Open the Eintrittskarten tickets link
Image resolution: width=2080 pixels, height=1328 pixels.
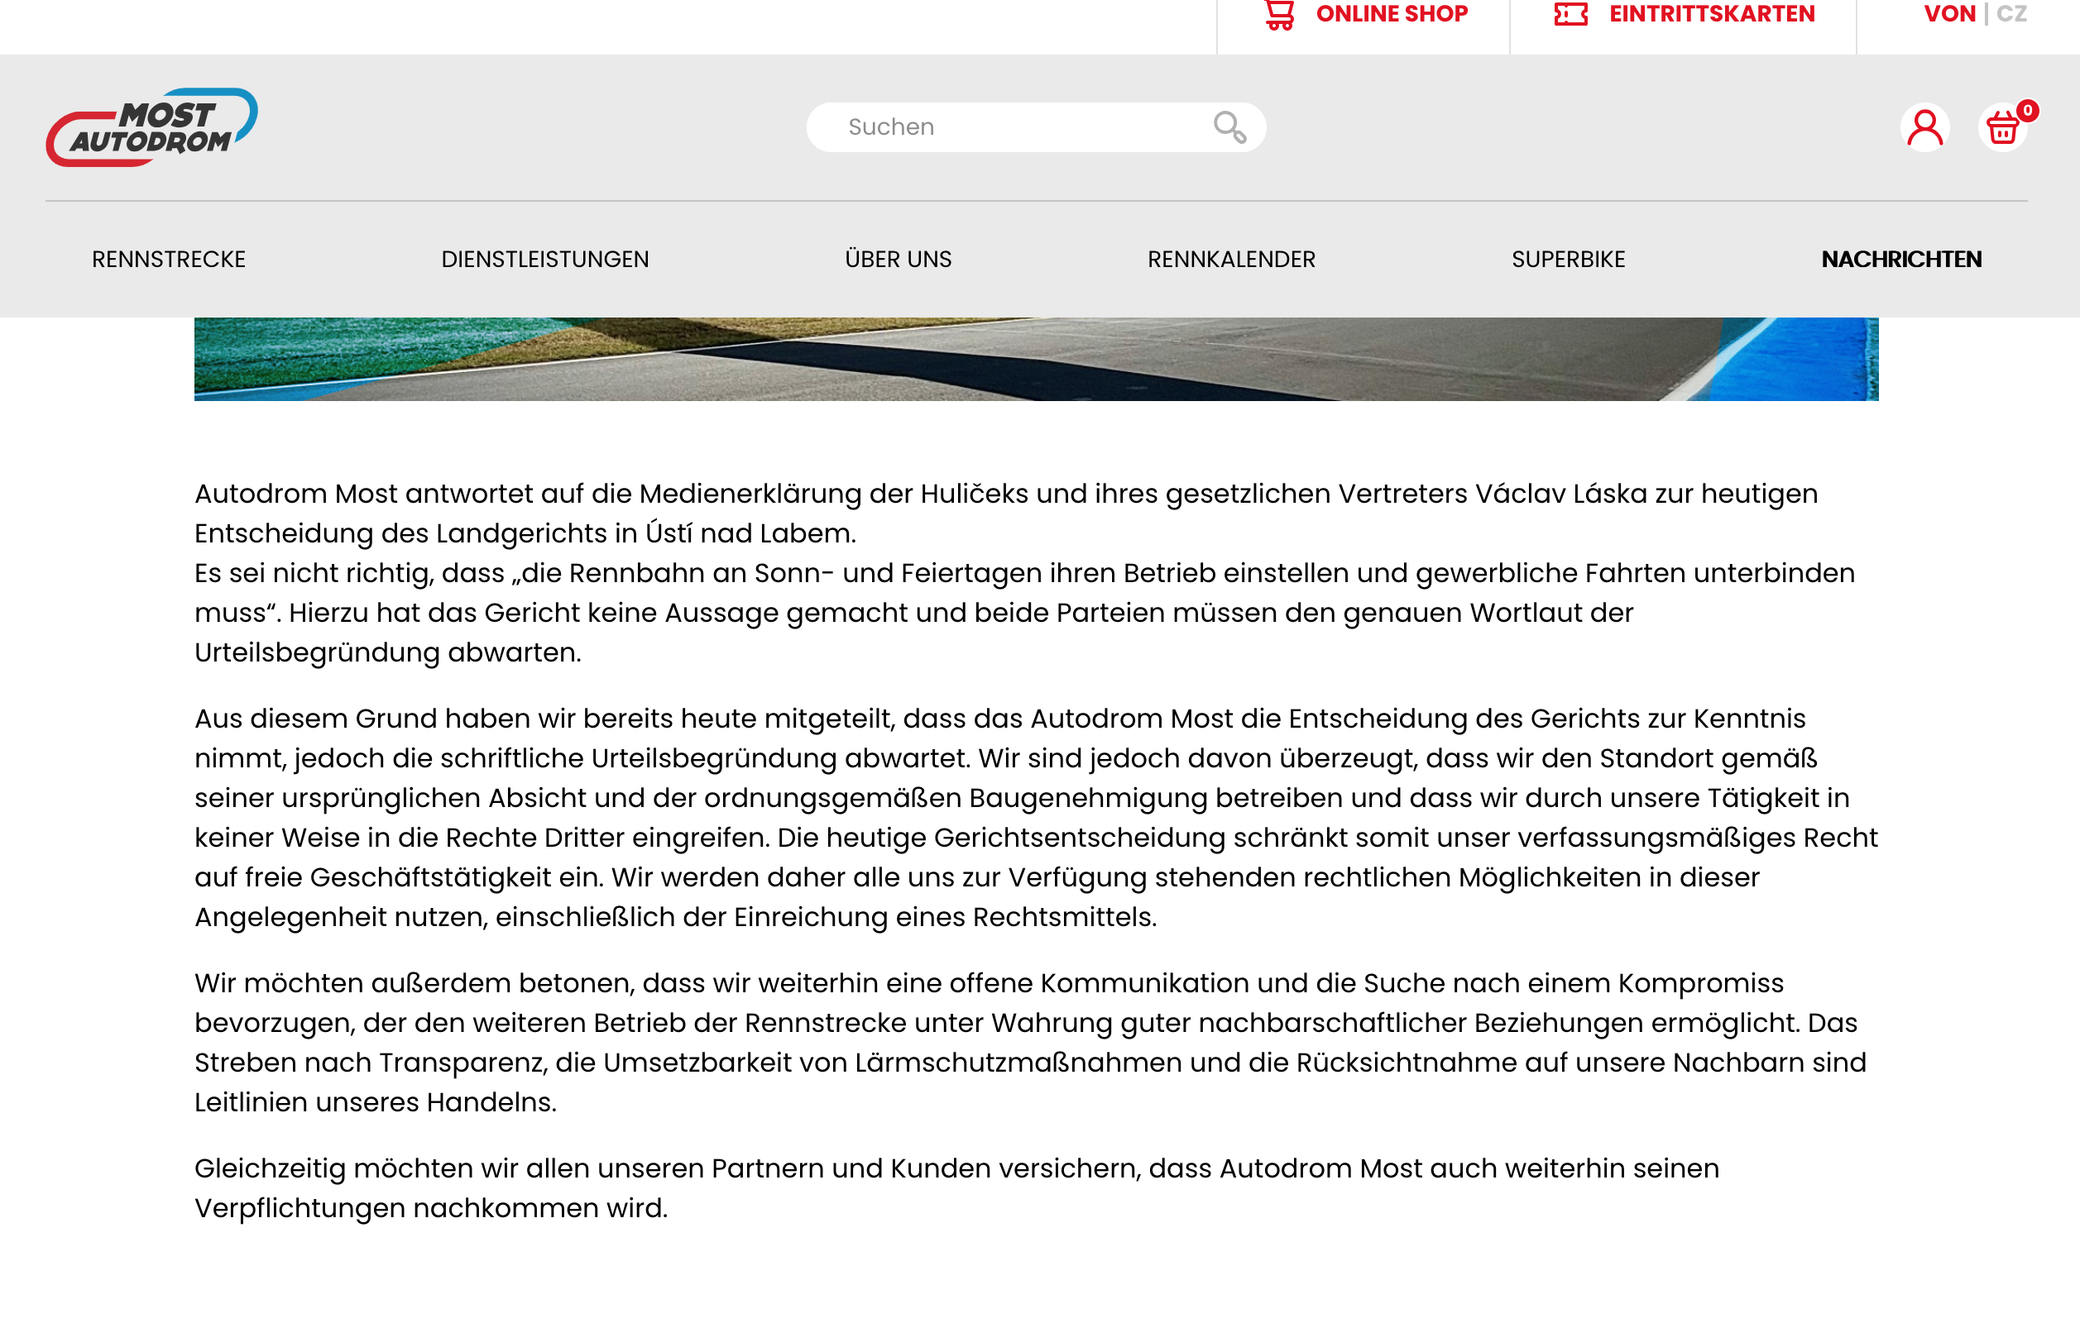pos(1711,15)
